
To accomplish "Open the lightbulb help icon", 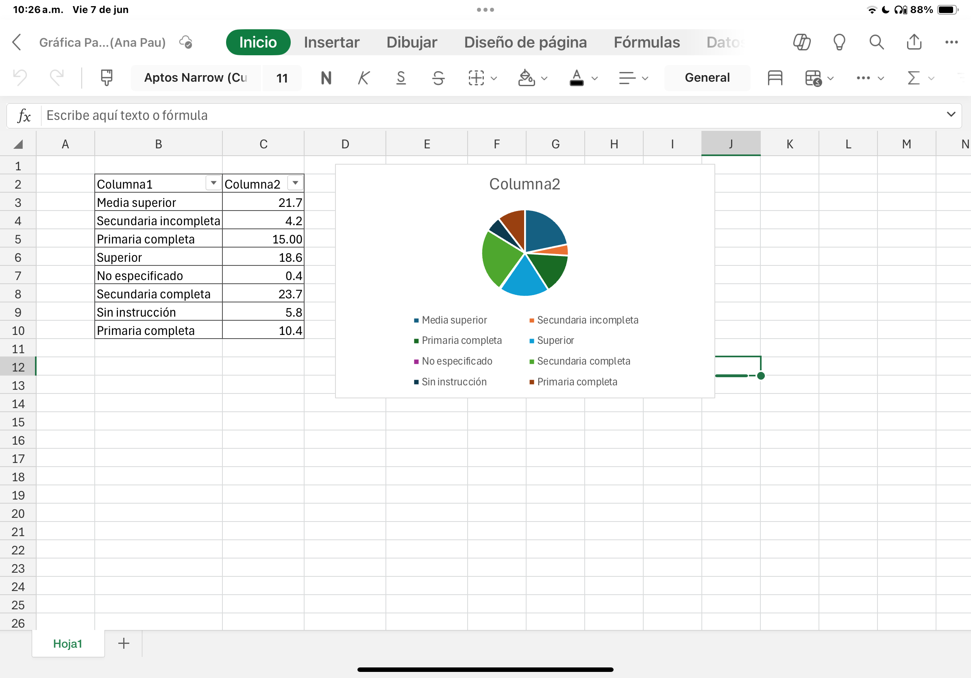I will [839, 42].
